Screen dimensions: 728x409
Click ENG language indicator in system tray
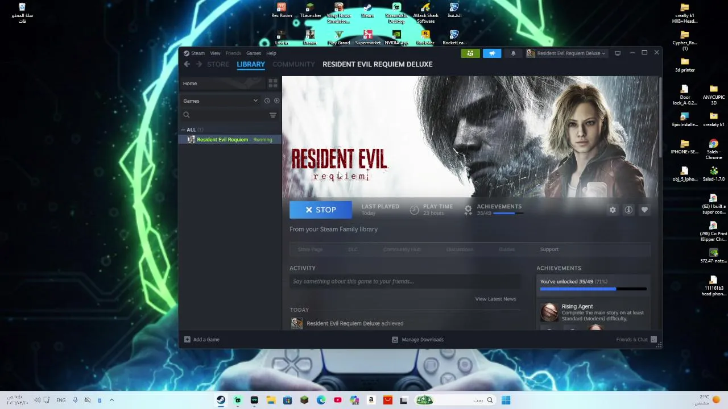pos(61,400)
